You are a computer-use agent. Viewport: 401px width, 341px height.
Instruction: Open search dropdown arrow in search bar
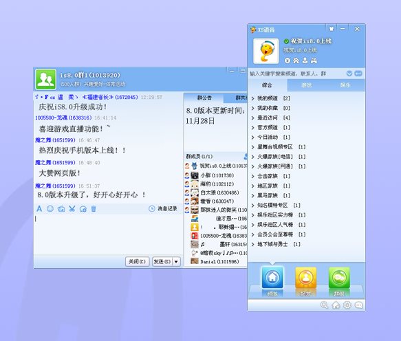(x=349, y=74)
